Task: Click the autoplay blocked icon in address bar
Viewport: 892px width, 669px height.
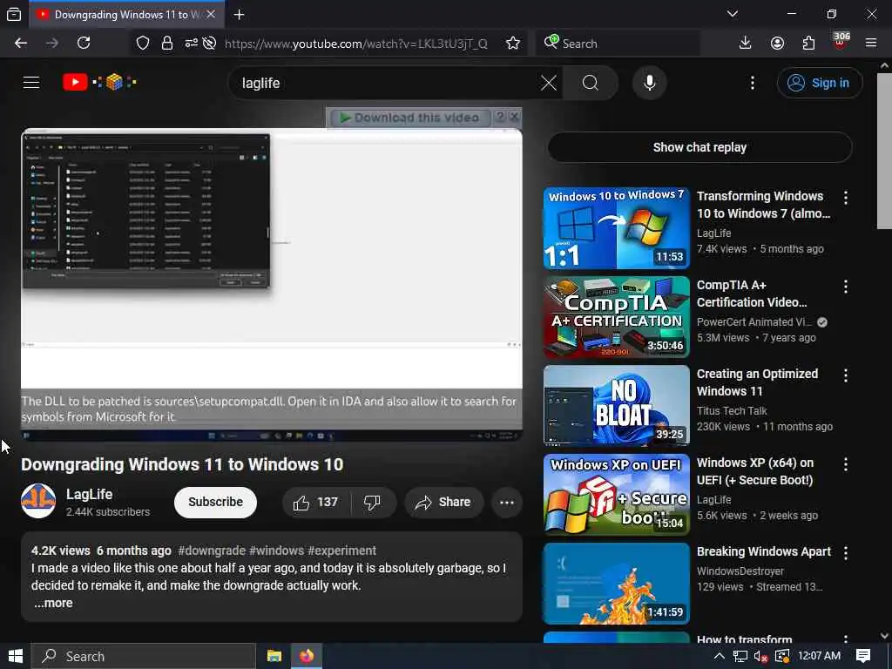Action: pyautogui.click(x=209, y=44)
